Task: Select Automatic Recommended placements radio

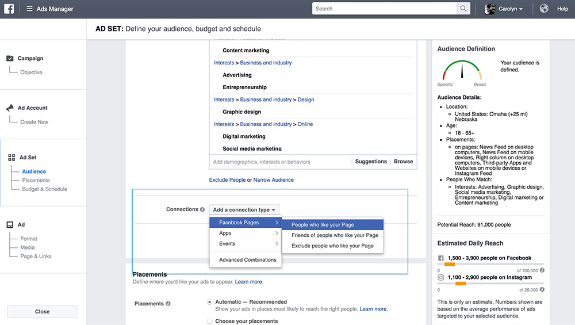Action: [209, 302]
